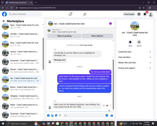Reload the browser page
This screenshot has width=157, height=126.
pos(12,8)
